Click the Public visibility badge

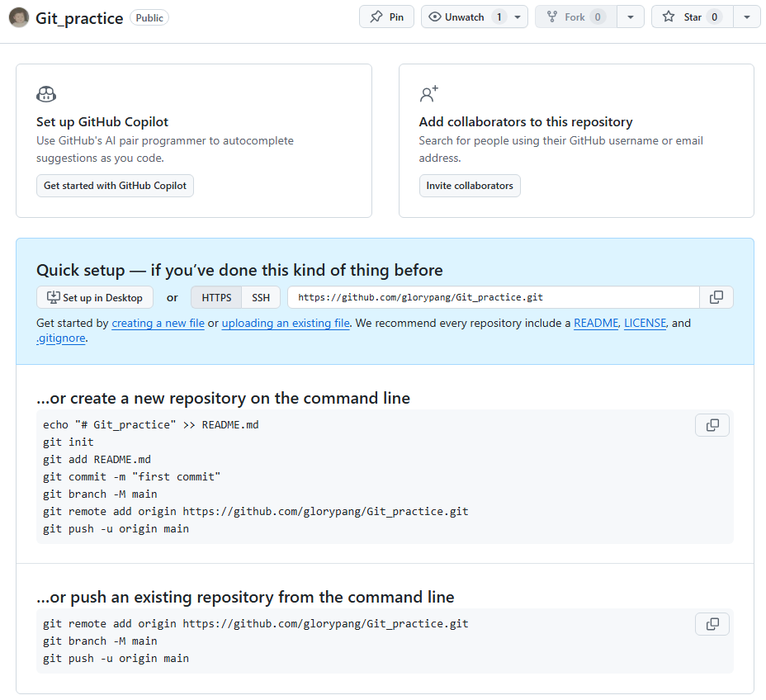[149, 17]
